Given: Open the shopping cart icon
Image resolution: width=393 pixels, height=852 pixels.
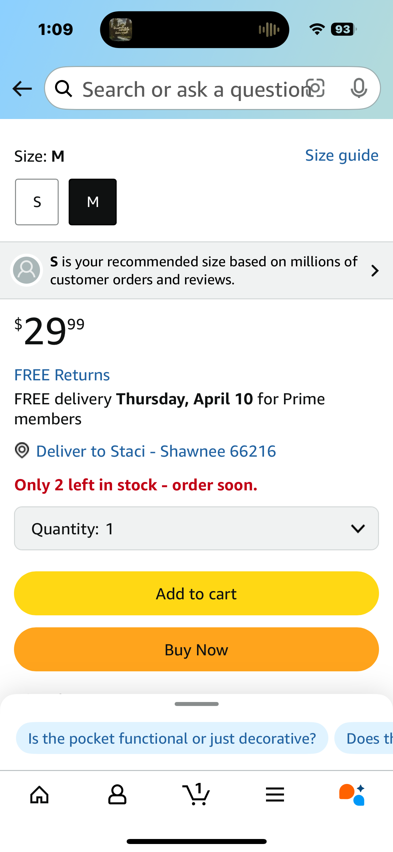Looking at the screenshot, I should pos(196,794).
